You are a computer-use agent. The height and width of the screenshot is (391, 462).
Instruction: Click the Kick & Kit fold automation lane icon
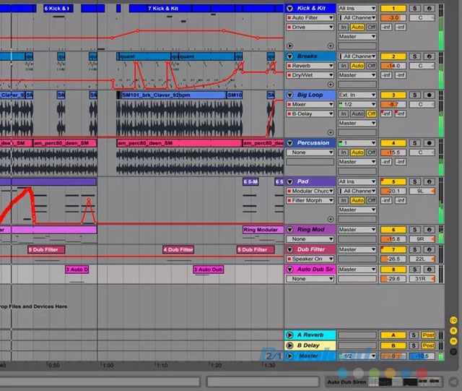(289, 45)
